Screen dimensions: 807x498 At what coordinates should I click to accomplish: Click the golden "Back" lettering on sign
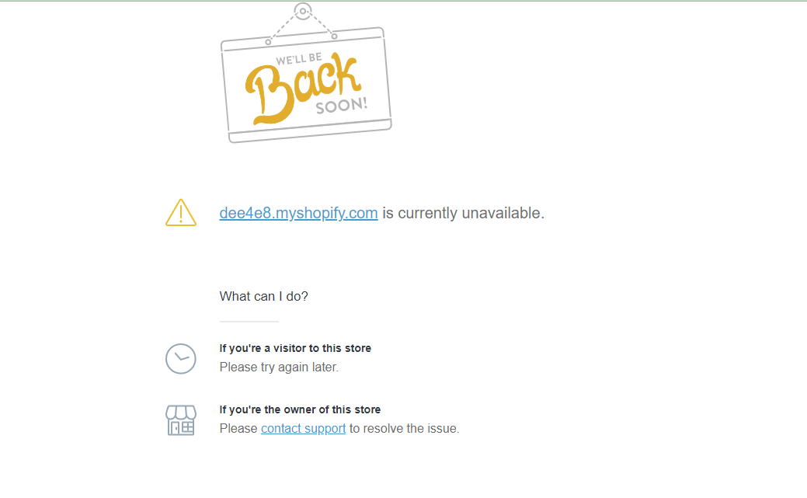(x=301, y=89)
